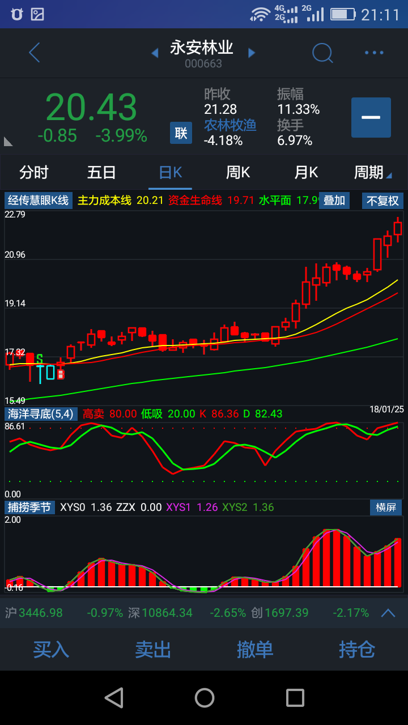The image size is (408, 725).
Task: Open the 农林牧渔 sector link
Action: [x=230, y=125]
